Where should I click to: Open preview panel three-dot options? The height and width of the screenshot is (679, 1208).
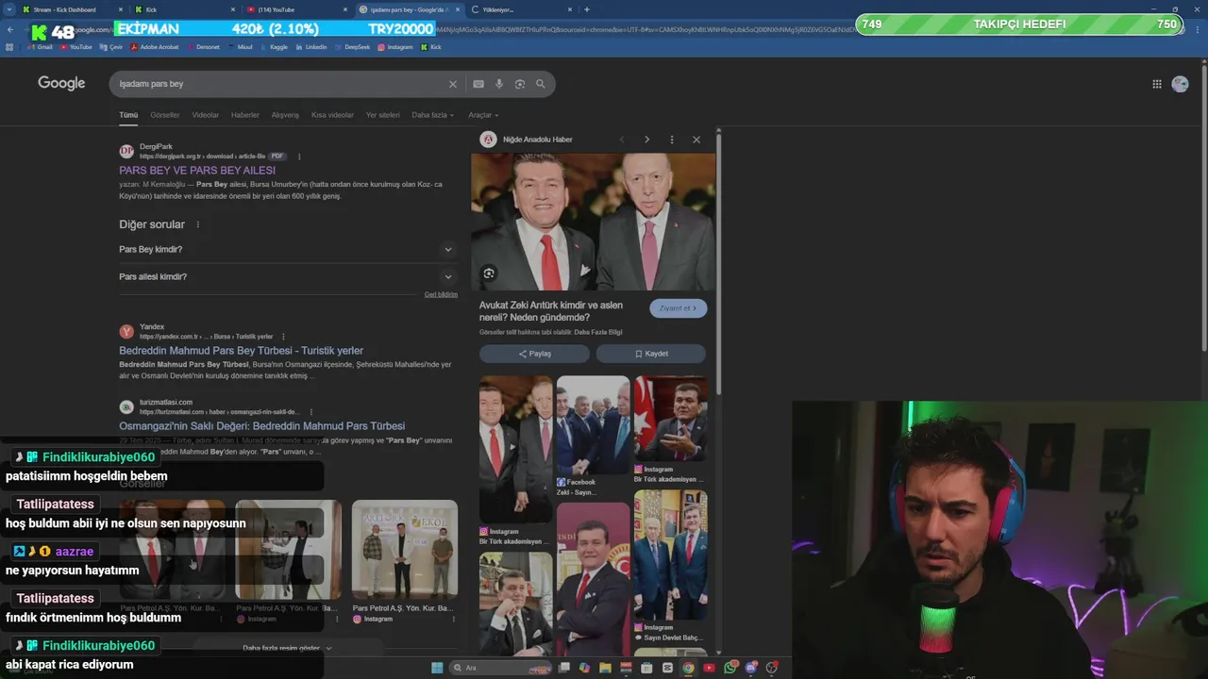pyautogui.click(x=672, y=140)
